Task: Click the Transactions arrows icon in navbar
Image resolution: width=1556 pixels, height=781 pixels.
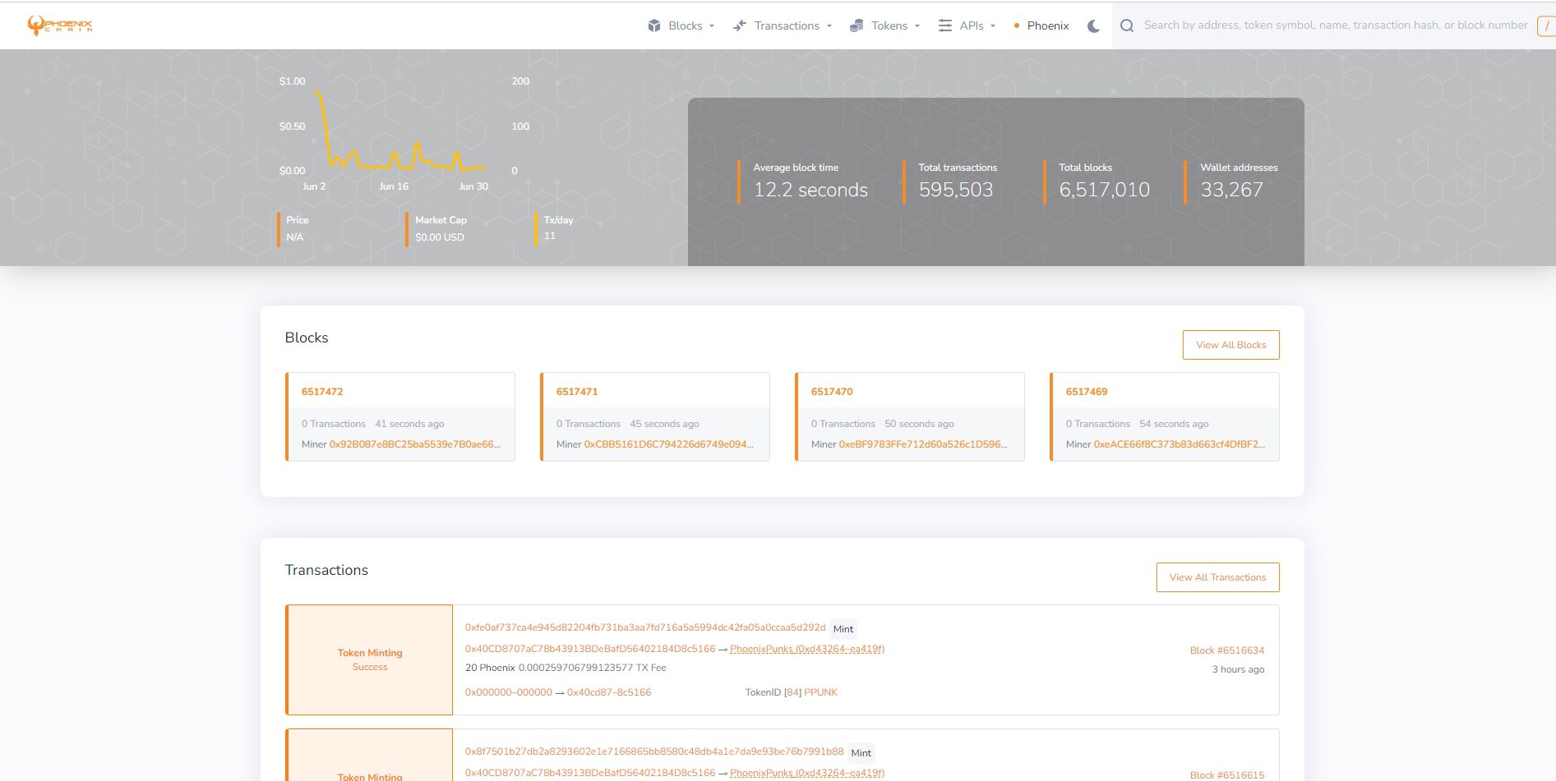Action: click(740, 25)
